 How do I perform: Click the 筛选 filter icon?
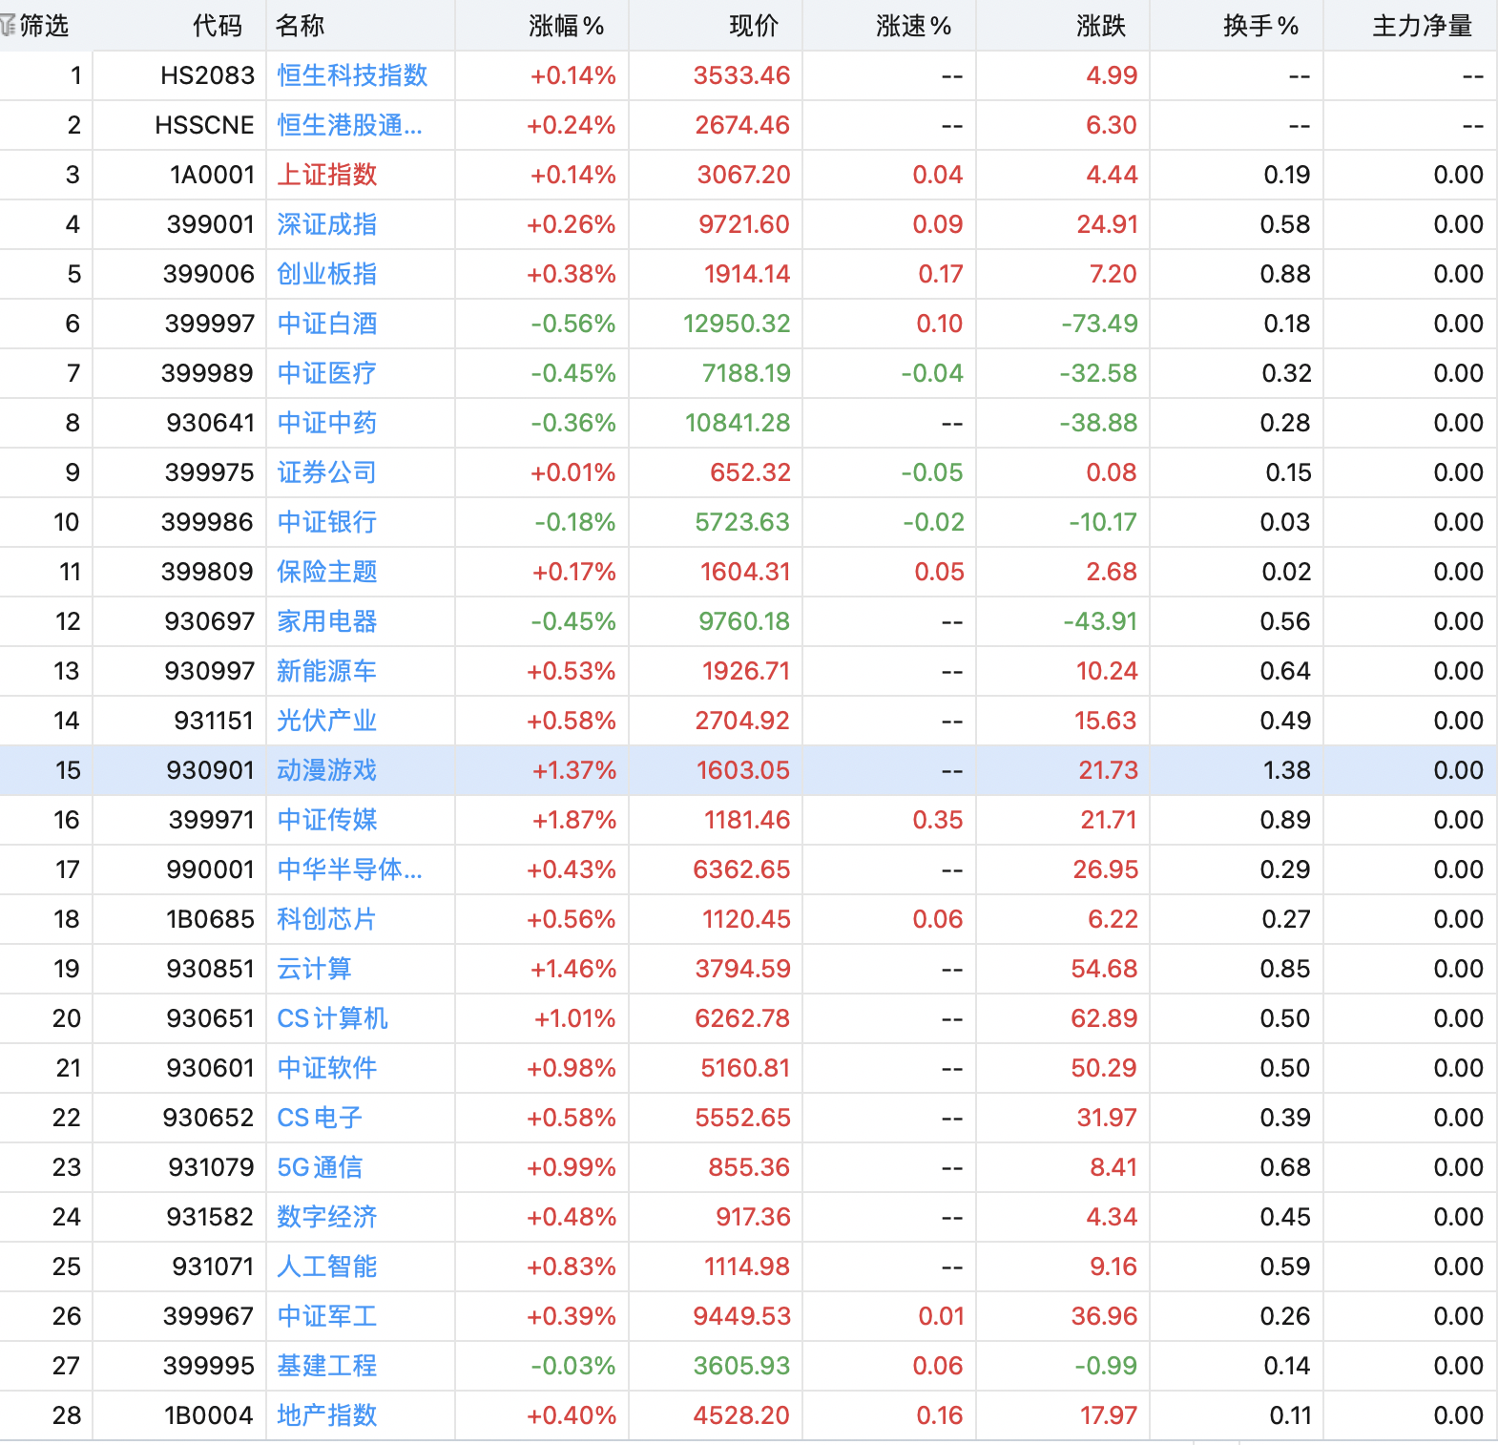10,25
